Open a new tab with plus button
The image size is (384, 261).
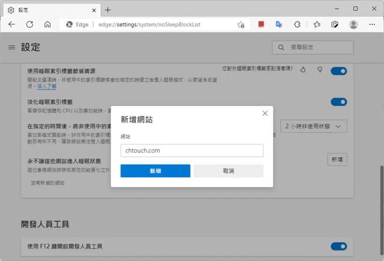click(x=108, y=10)
